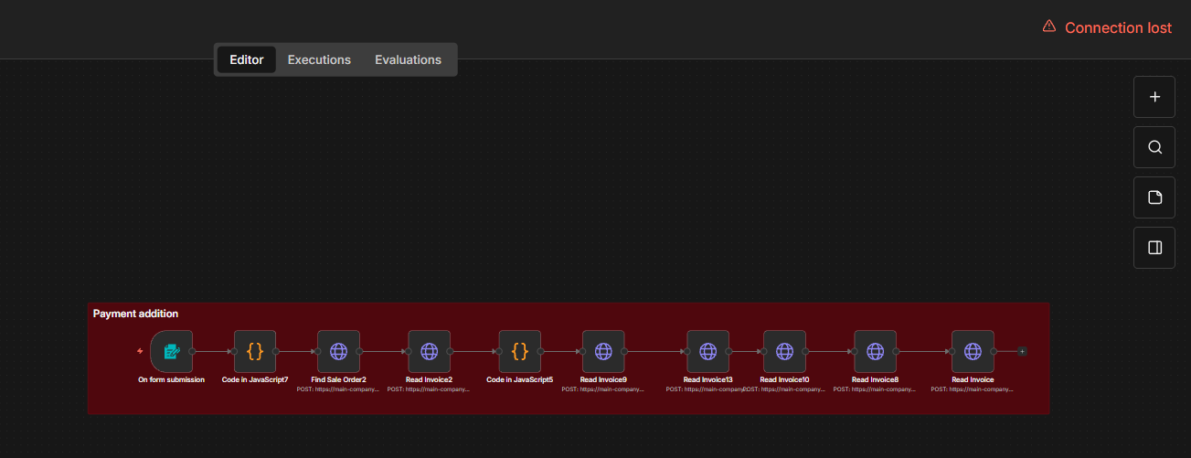Open the Code in JavaScript5 node

519,351
